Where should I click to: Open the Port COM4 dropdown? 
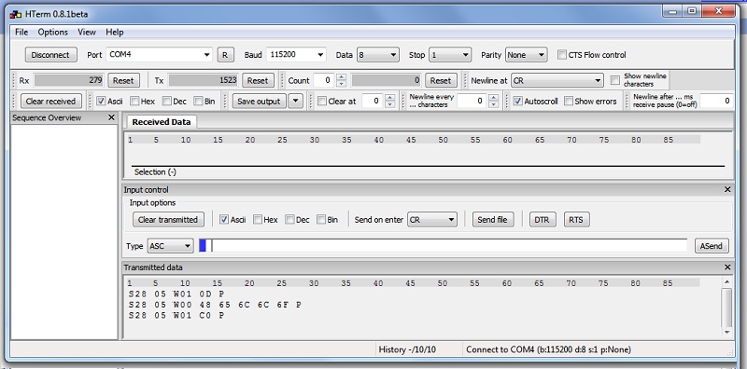coord(159,55)
